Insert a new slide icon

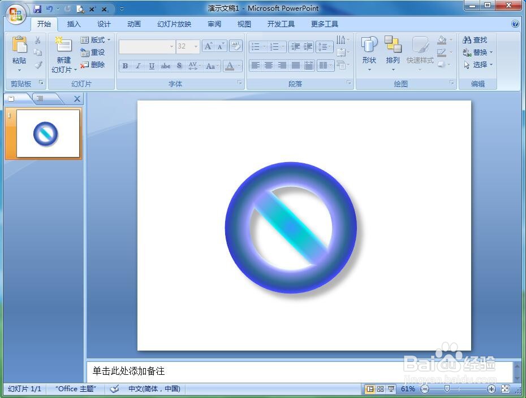64,44
